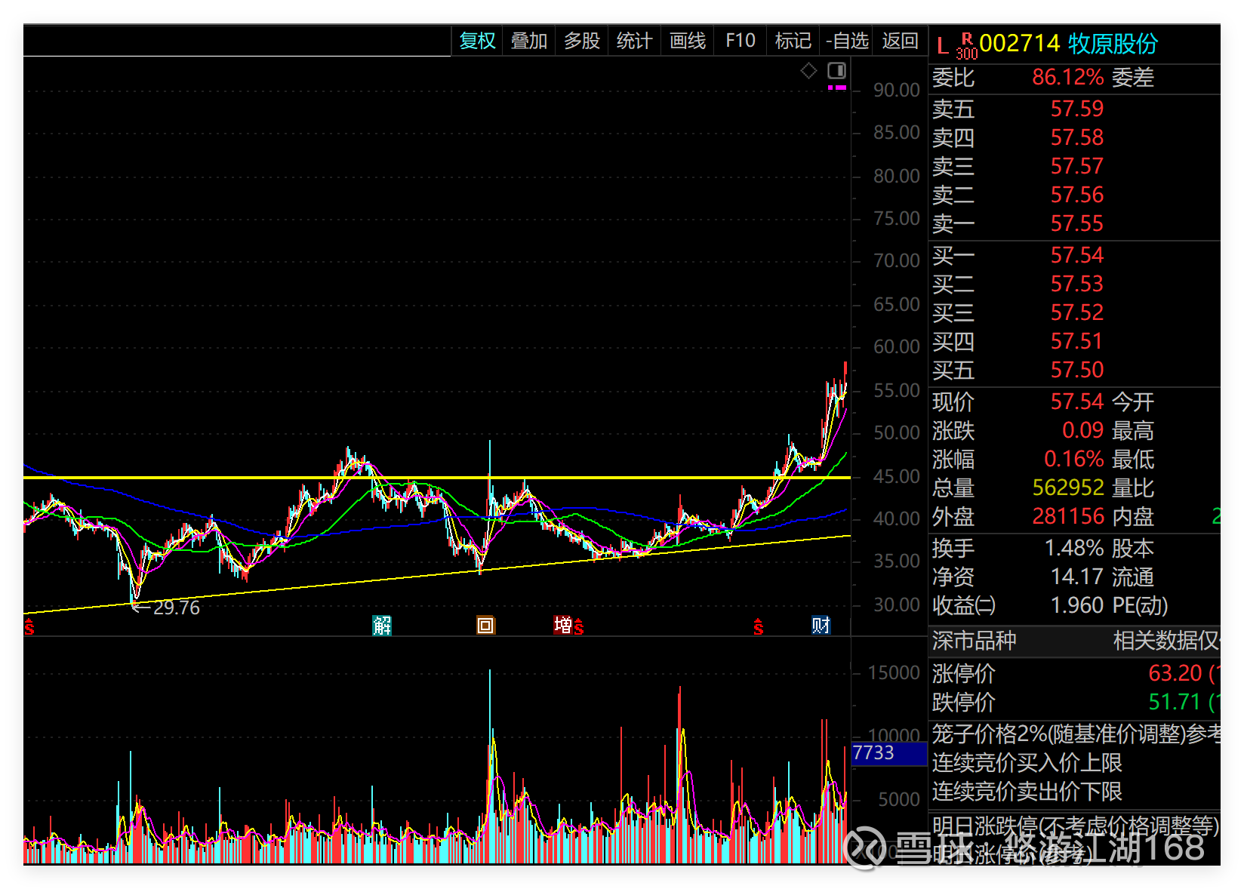Click the 买四 bid price 57.51
Screen dimensions: 1244x889
1077,341
